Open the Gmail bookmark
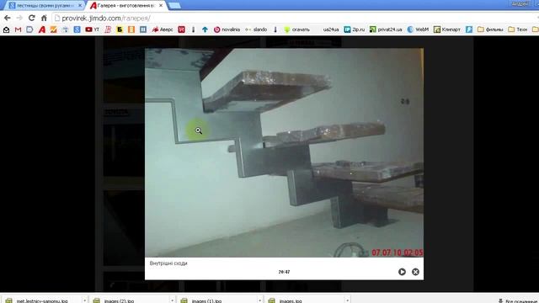 [19, 29]
